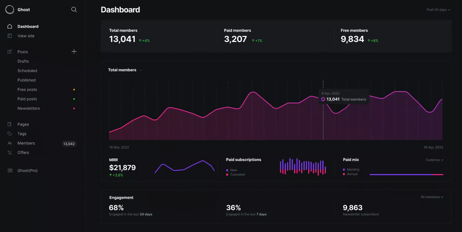Click the Offers percent icon
Screen dimensions: 462x232
pyautogui.click(x=10, y=153)
